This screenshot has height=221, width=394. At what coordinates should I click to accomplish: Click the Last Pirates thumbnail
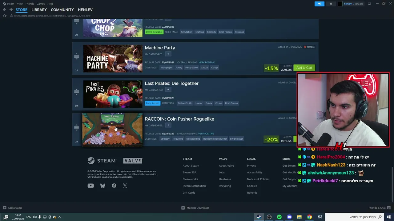(113, 94)
